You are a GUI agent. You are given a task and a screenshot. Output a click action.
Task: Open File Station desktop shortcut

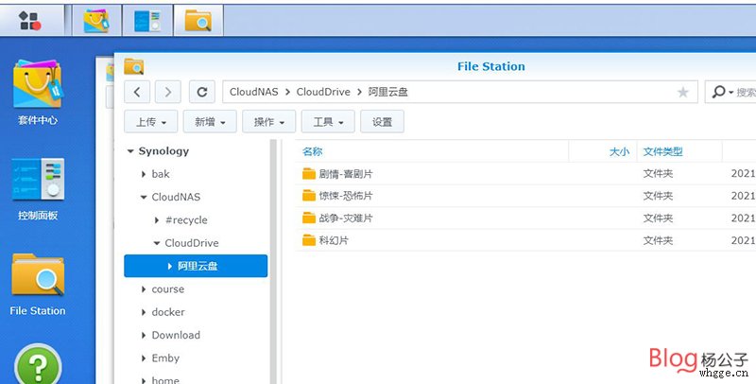[38, 285]
